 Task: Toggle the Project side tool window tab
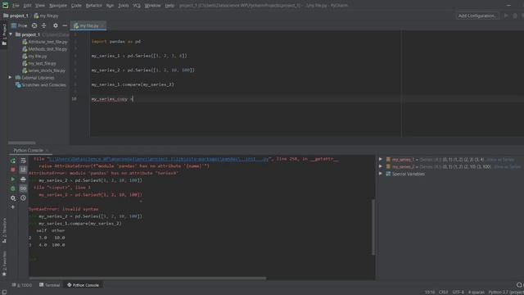pyautogui.click(x=4, y=34)
